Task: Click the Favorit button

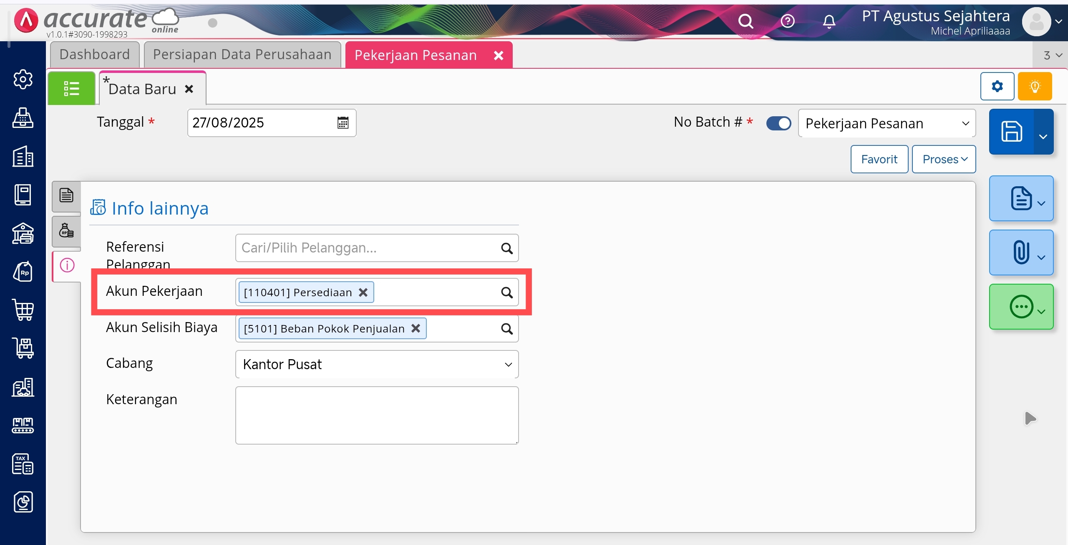Action: pyautogui.click(x=879, y=159)
